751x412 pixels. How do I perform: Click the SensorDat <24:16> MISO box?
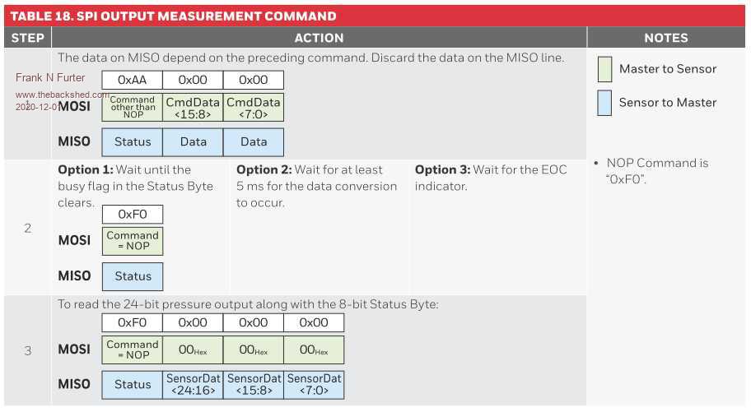pyautogui.click(x=193, y=384)
